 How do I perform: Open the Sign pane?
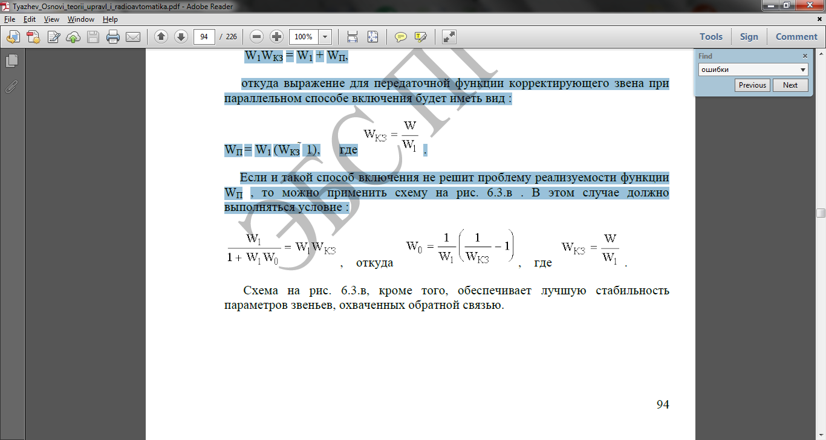(x=749, y=36)
